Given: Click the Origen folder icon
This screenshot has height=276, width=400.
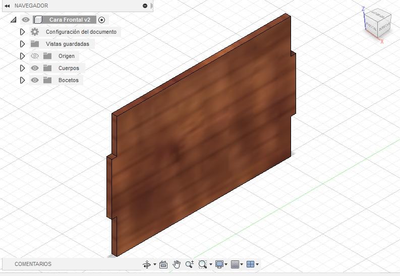Looking at the screenshot, I should 47,56.
